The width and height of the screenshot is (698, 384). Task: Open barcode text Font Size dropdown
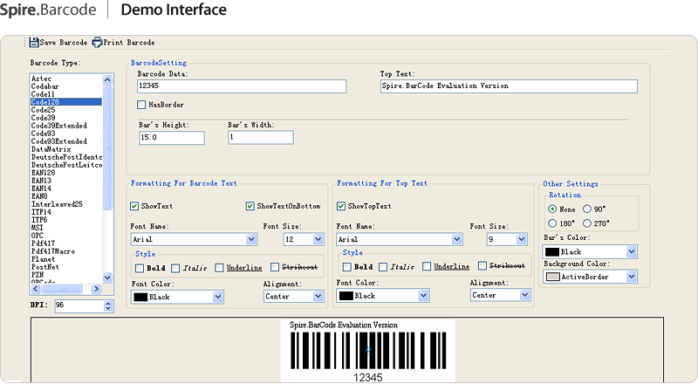[318, 240]
